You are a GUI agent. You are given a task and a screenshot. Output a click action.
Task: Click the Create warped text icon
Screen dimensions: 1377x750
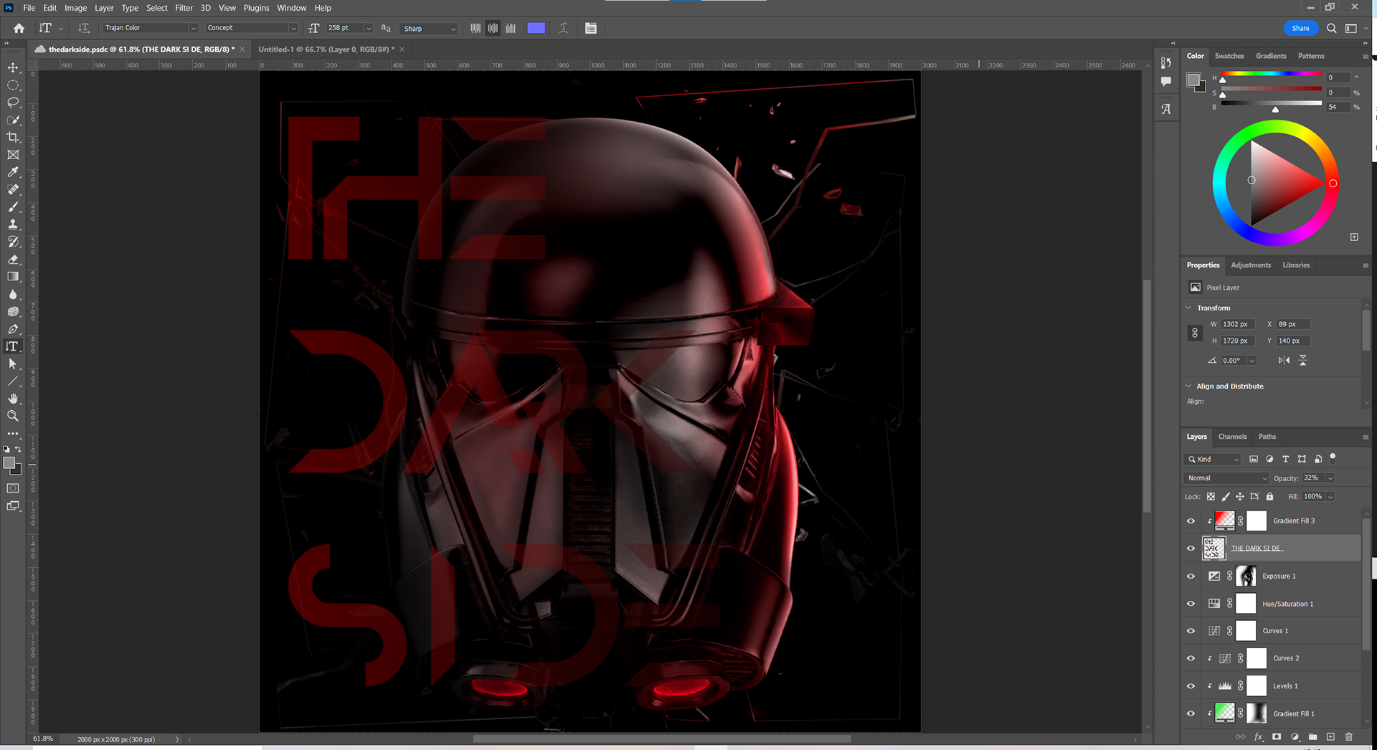(564, 28)
